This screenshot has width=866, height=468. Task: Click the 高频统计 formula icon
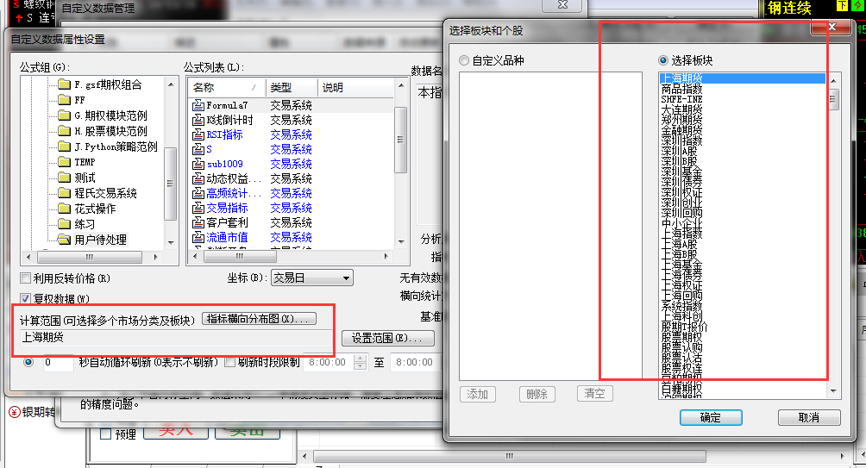198,193
